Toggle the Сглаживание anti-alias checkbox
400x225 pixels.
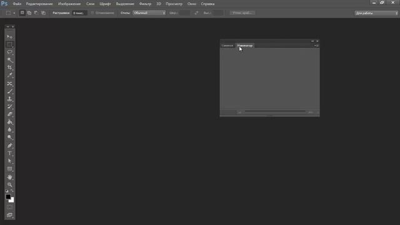(92, 12)
